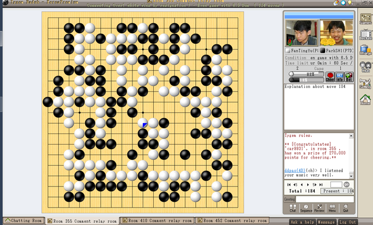Image resolution: width=373 pixels, height=225 pixels.
Task: Open the Lecture TV icon in sidebar
Action: point(365,34)
